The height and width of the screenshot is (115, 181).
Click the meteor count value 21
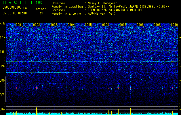click(x=42, y=13)
